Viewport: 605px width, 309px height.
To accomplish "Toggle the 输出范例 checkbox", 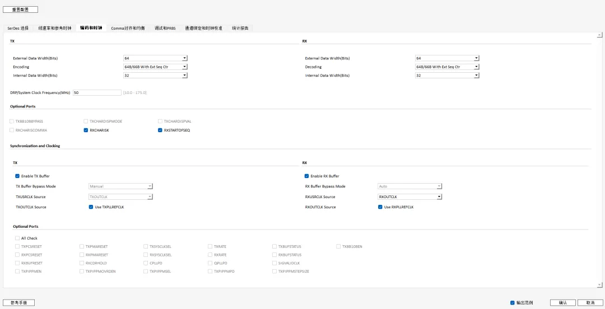I will (513, 303).
